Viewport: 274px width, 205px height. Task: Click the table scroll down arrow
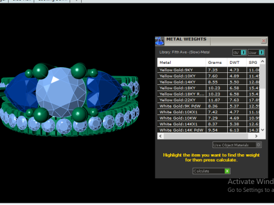click(263, 130)
